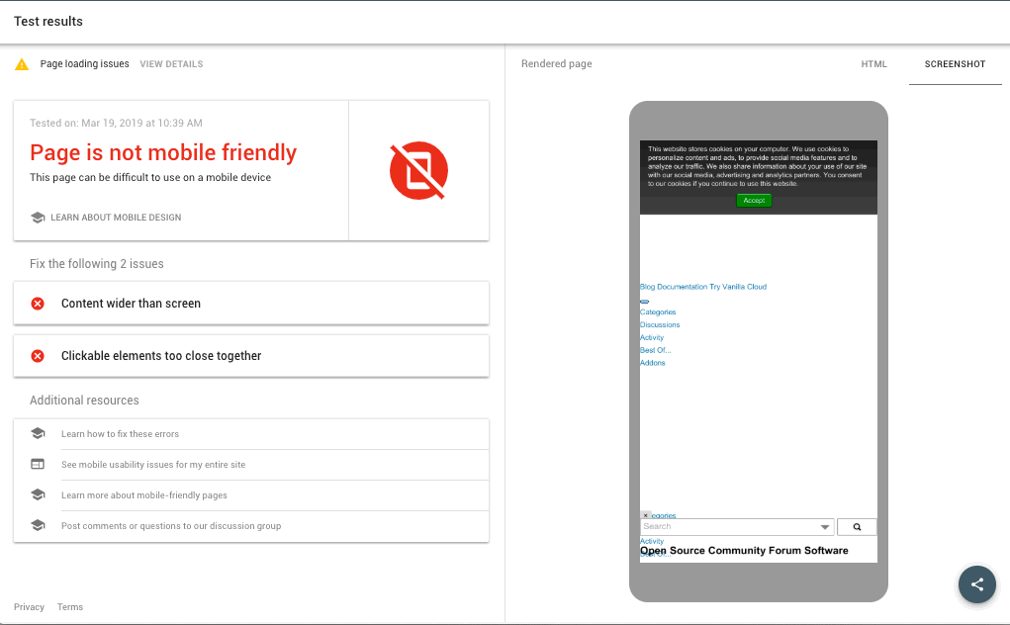Screen dimensions: 1010x625
Task: Click the Addons link in rendered page
Action: pyautogui.click(x=653, y=363)
